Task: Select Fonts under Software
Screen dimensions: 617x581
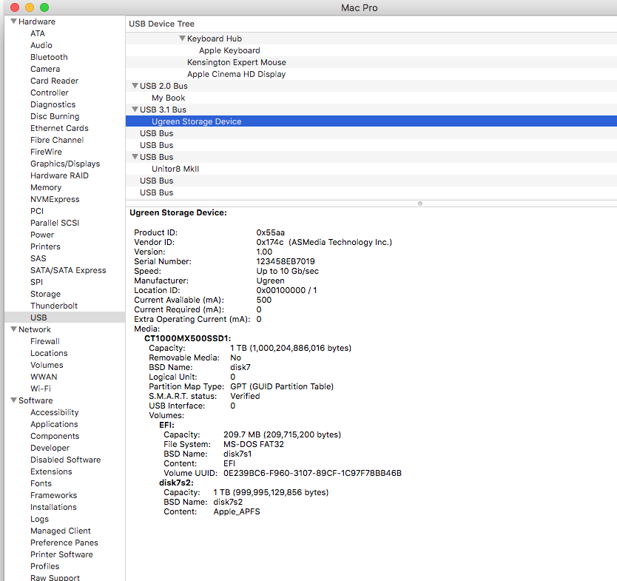Action: 41,483
